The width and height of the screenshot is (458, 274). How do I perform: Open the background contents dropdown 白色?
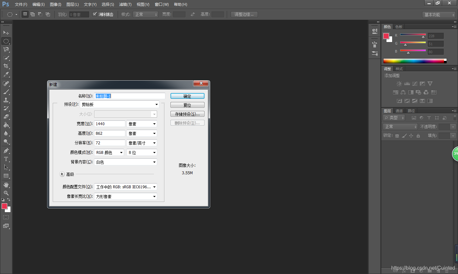[126, 162]
